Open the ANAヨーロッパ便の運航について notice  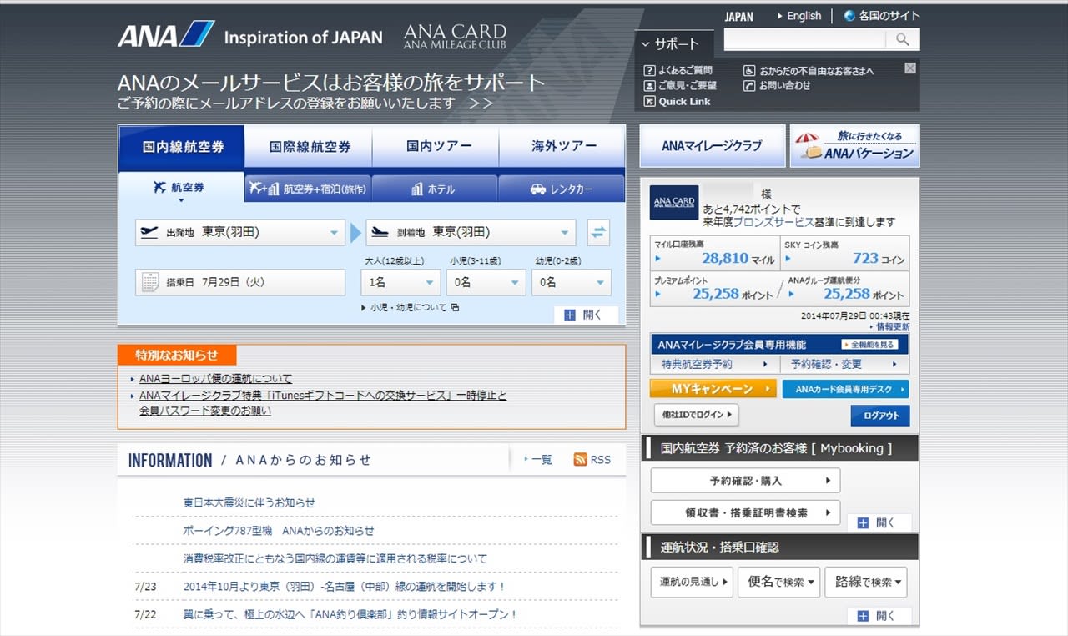(x=215, y=379)
